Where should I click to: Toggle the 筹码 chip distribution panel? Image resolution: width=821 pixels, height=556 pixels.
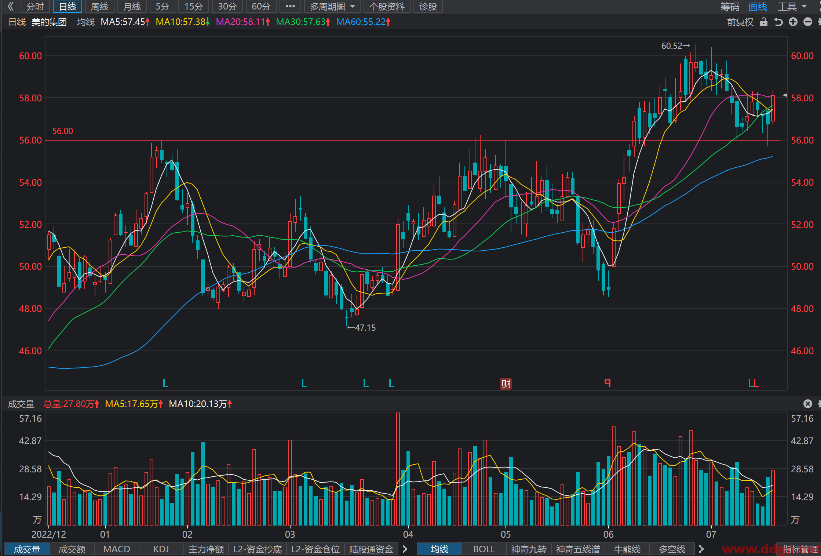pos(730,7)
